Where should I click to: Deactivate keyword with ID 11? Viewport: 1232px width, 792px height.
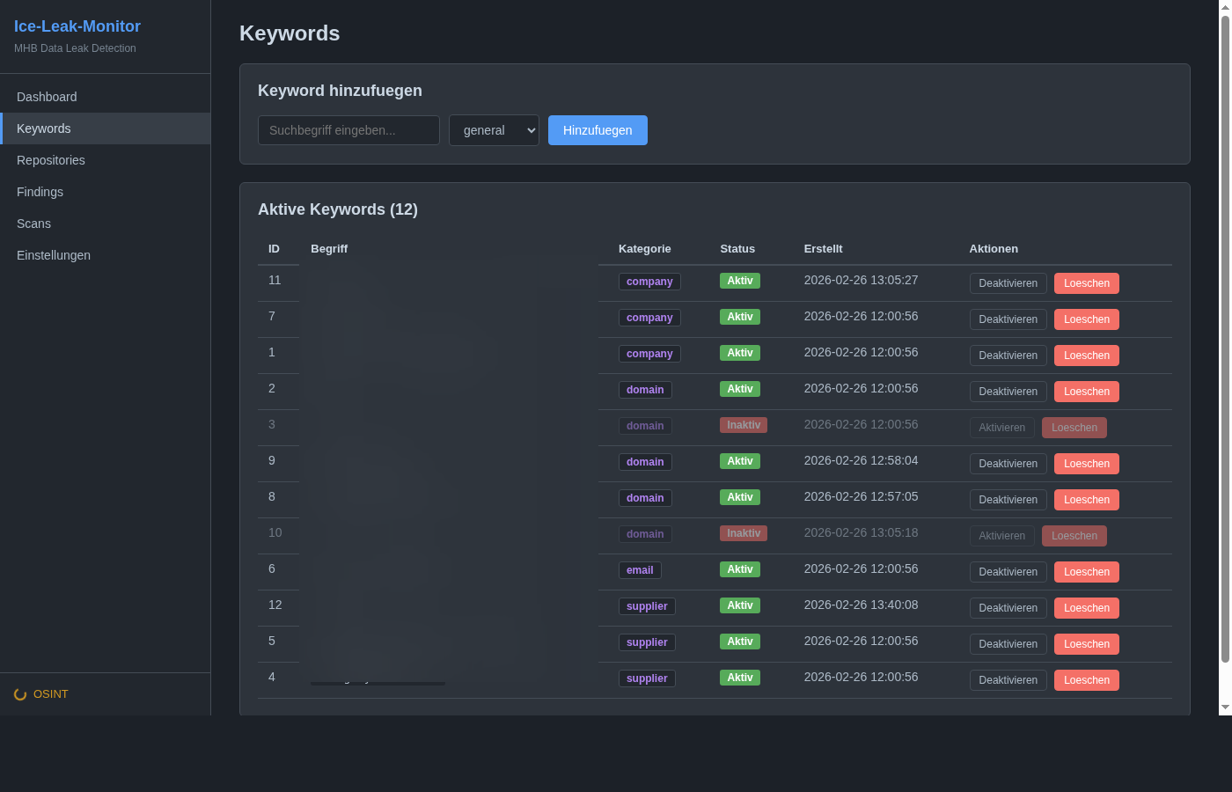[x=1008, y=283]
